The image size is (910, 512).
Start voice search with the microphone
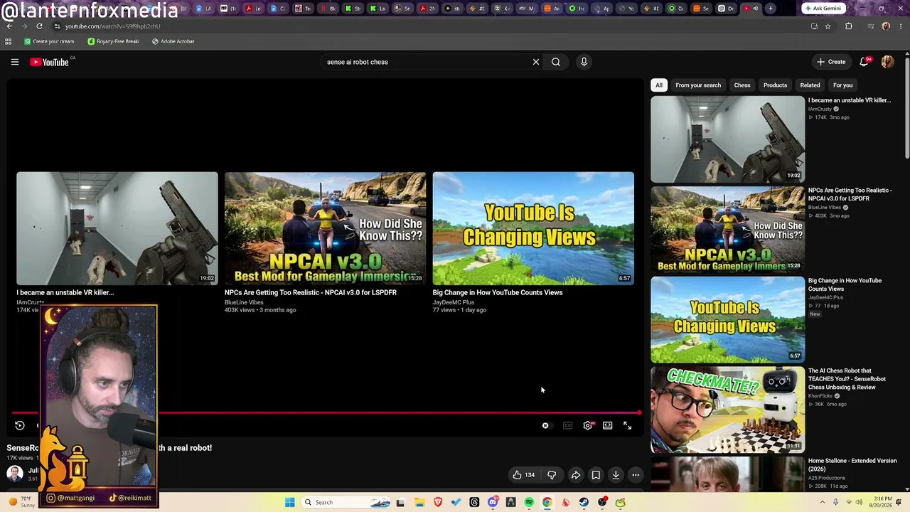584,62
